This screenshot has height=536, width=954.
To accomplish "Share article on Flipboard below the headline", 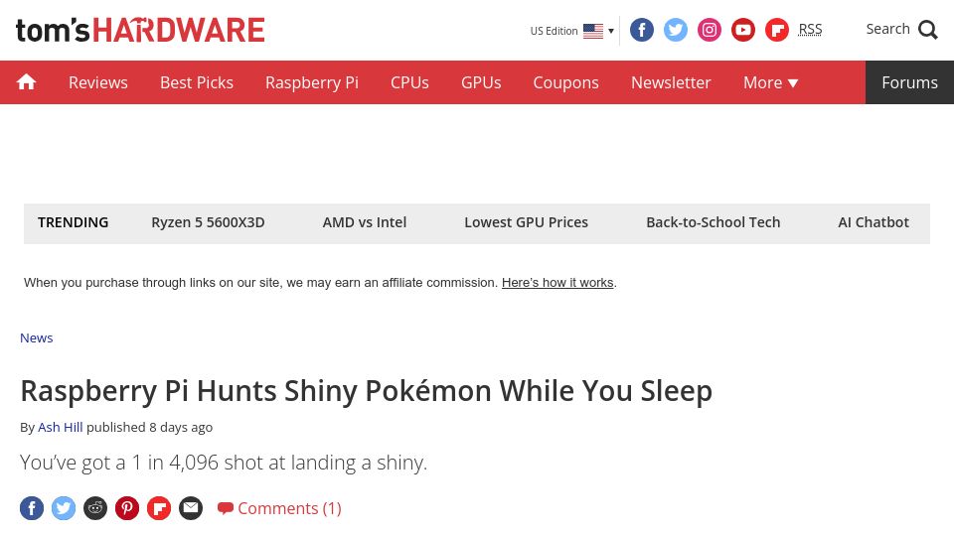I will point(159,508).
